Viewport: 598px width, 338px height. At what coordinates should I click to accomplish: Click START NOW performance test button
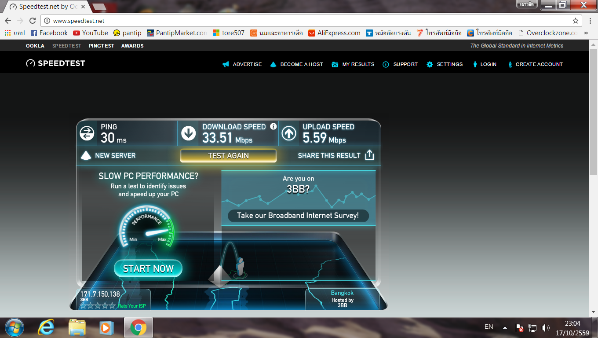(148, 268)
